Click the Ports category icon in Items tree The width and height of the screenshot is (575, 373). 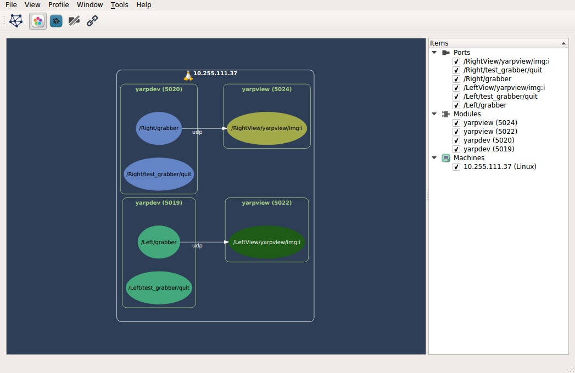point(446,53)
